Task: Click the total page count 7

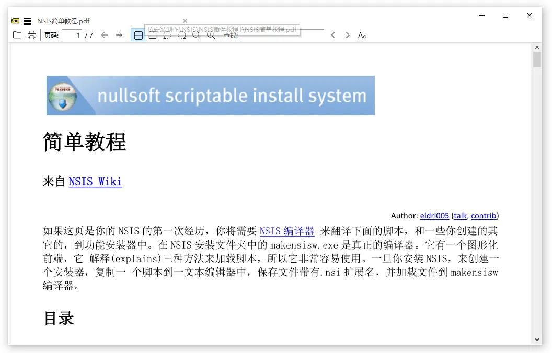Action: (91, 35)
